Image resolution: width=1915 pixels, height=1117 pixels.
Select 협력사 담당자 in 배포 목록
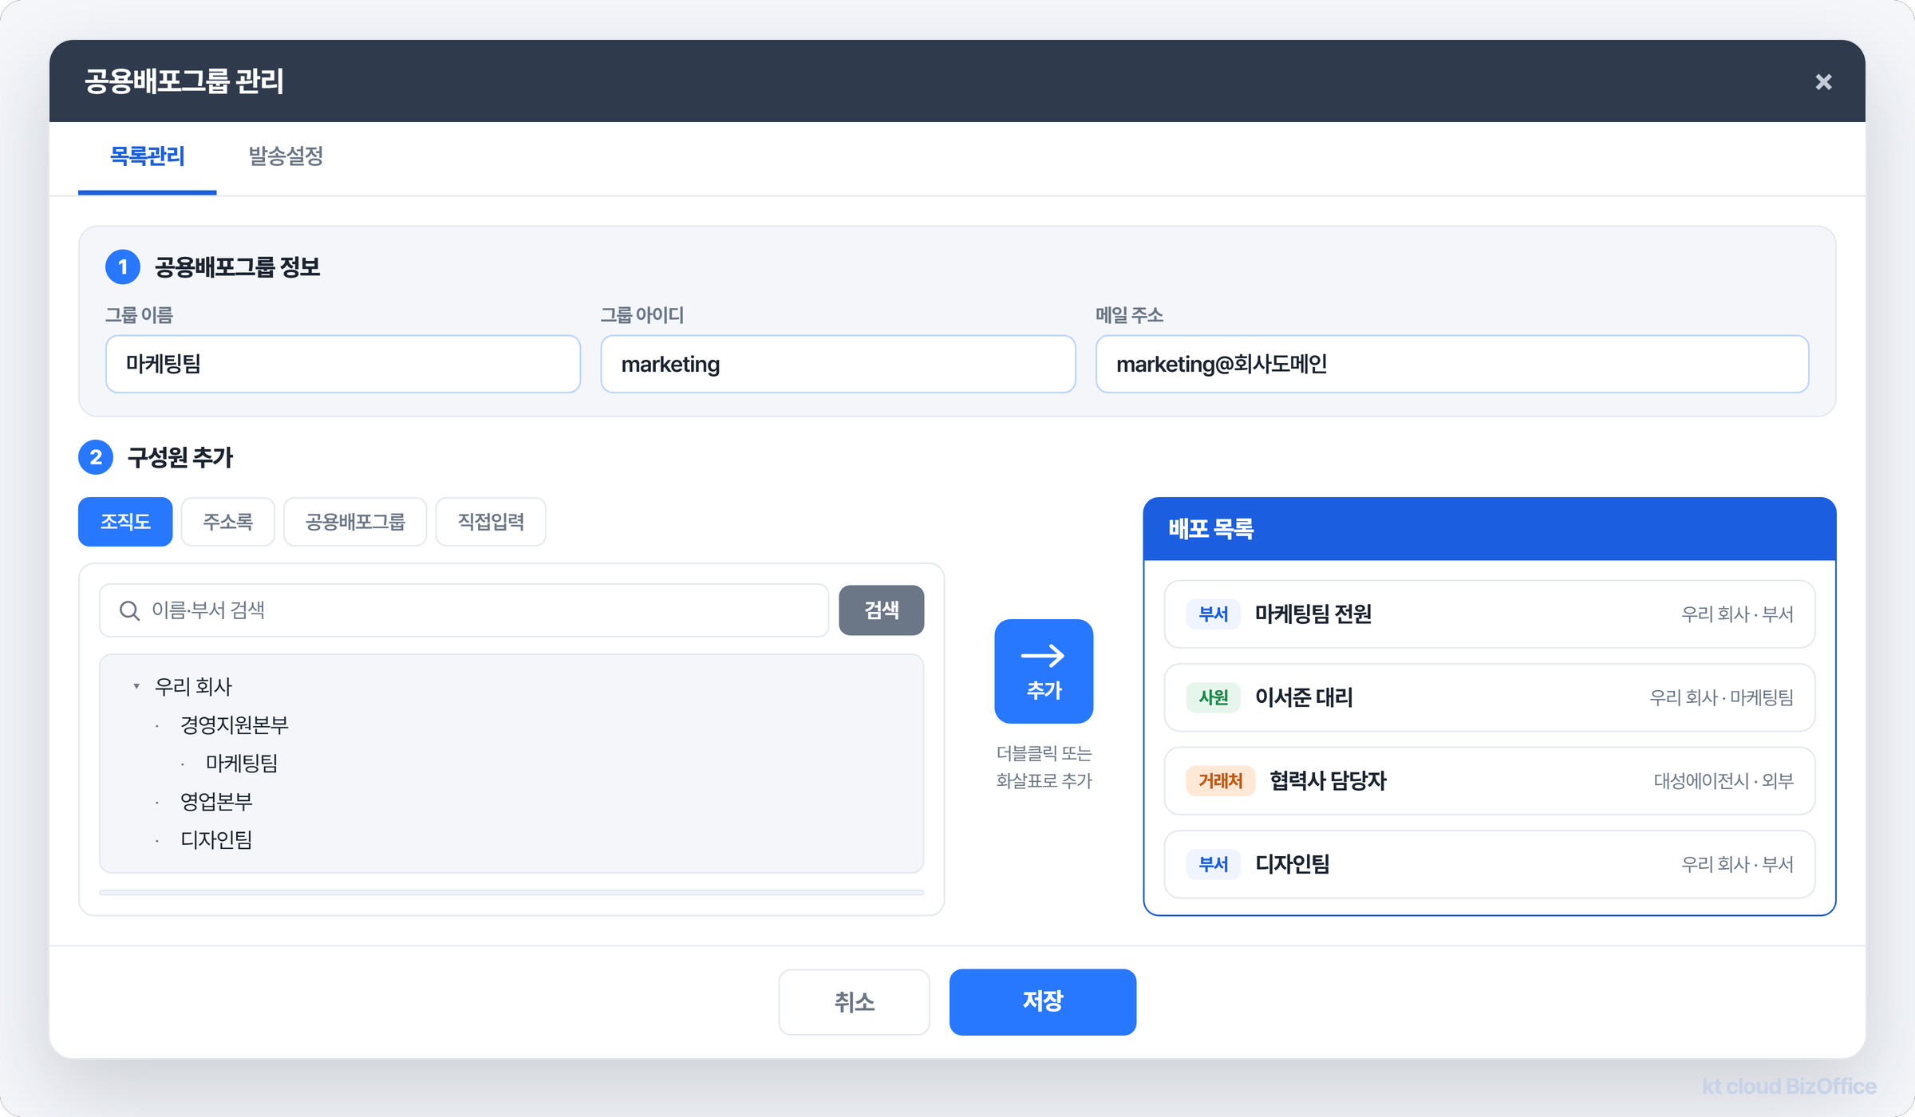(1489, 781)
